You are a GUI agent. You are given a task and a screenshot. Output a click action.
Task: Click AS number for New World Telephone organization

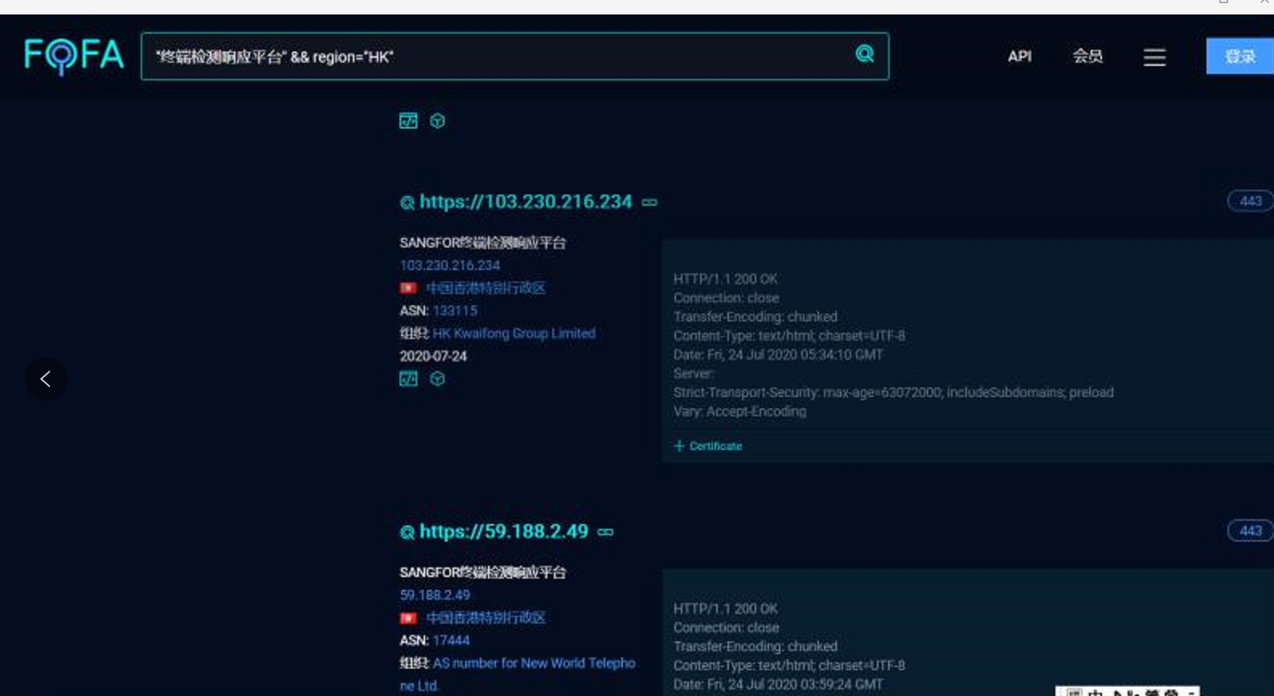point(518,674)
